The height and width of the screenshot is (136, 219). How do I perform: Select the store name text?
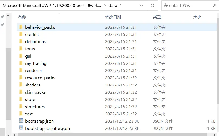point(30,100)
